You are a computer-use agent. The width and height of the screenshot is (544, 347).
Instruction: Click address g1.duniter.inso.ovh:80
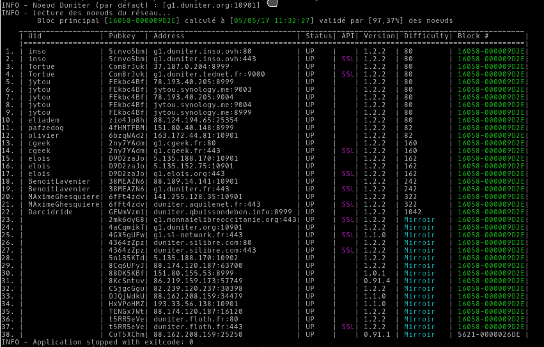coord(203,51)
